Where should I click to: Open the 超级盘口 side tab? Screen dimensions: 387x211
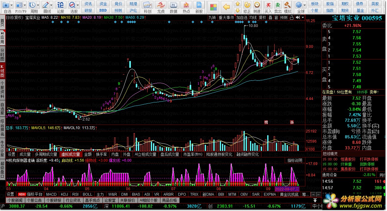2,169
